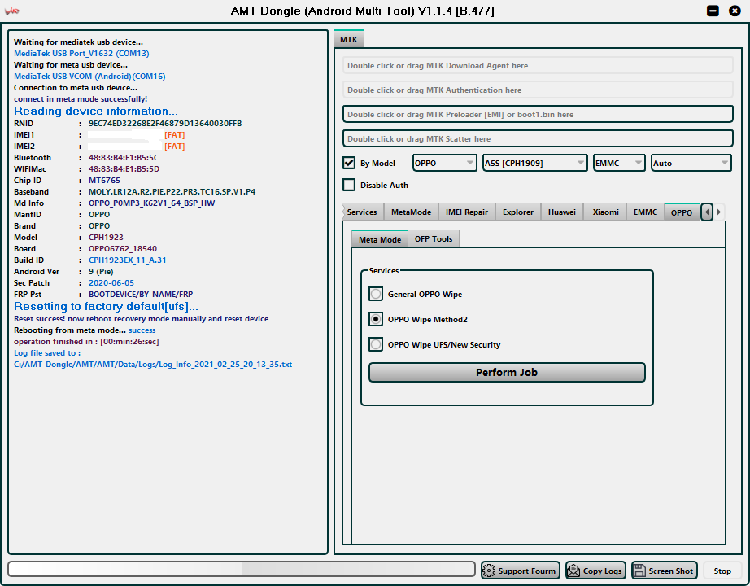Click the Stop button
Image resolution: width=750 pixels, height=586 pixels.
(x=722, y=571)
